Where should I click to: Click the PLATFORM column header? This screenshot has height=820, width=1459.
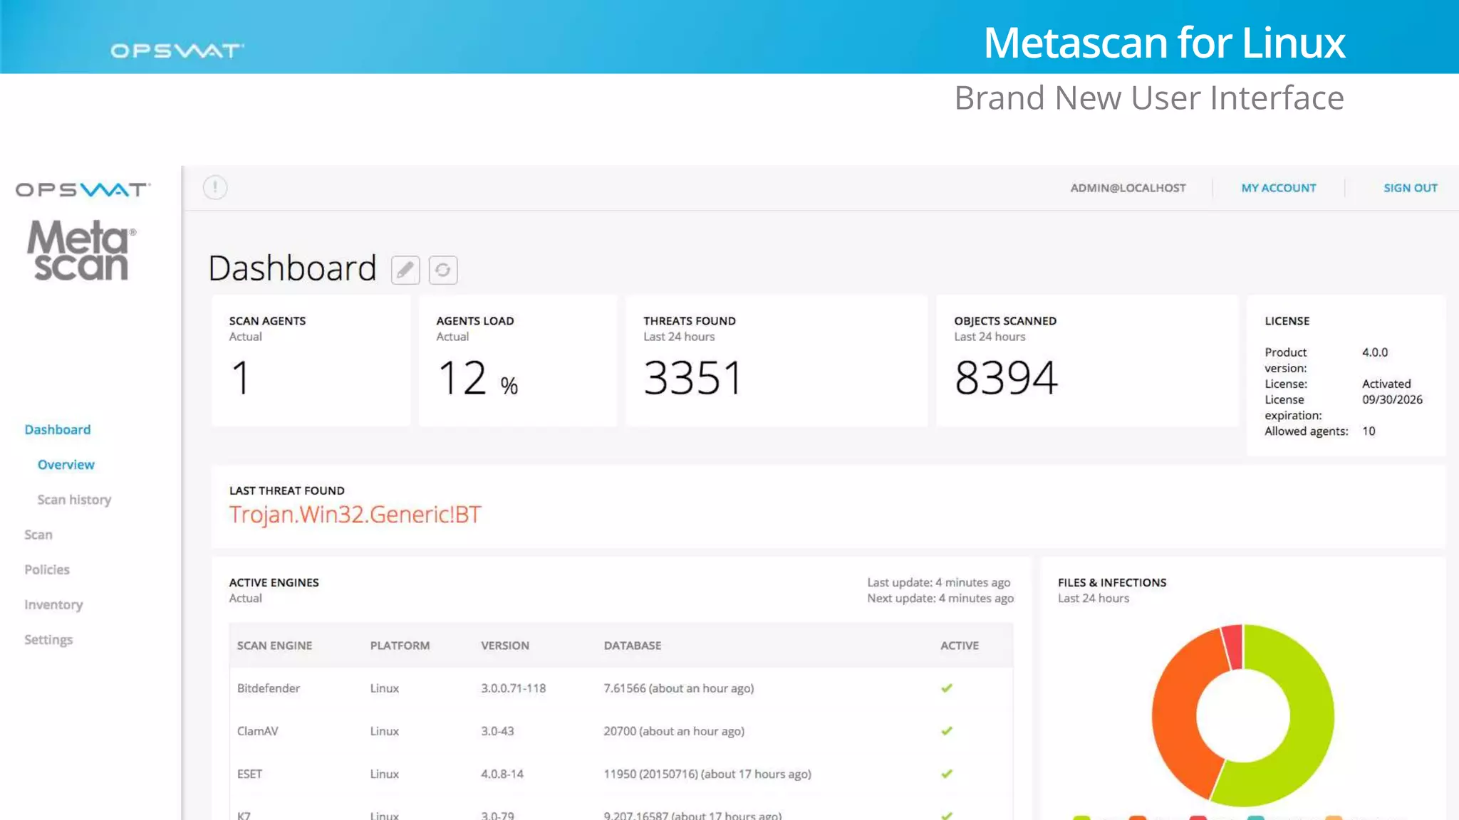point(400,646)
